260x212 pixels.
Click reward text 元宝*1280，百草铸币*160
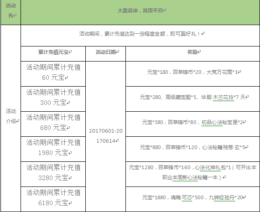pos(160,167)
